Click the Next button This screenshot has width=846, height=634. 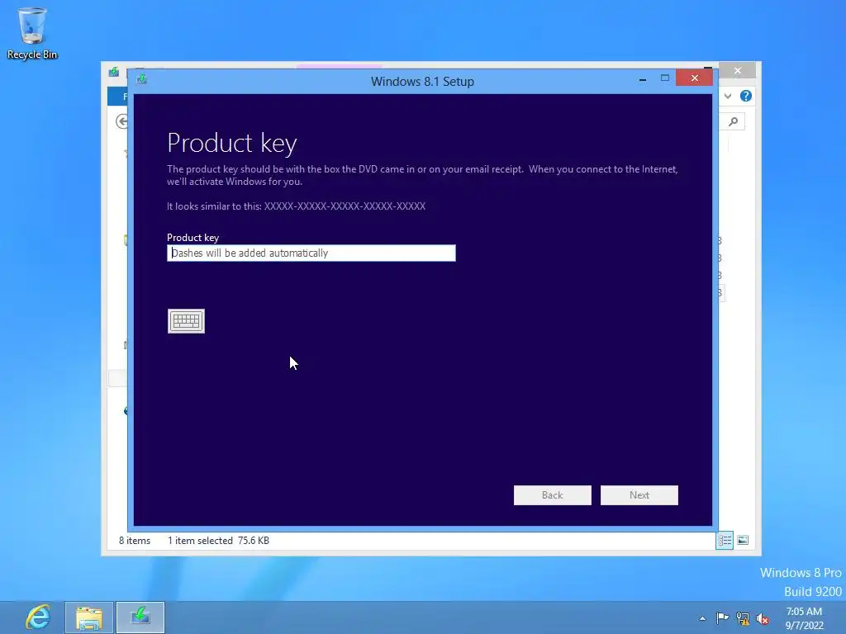pos(639,495)
